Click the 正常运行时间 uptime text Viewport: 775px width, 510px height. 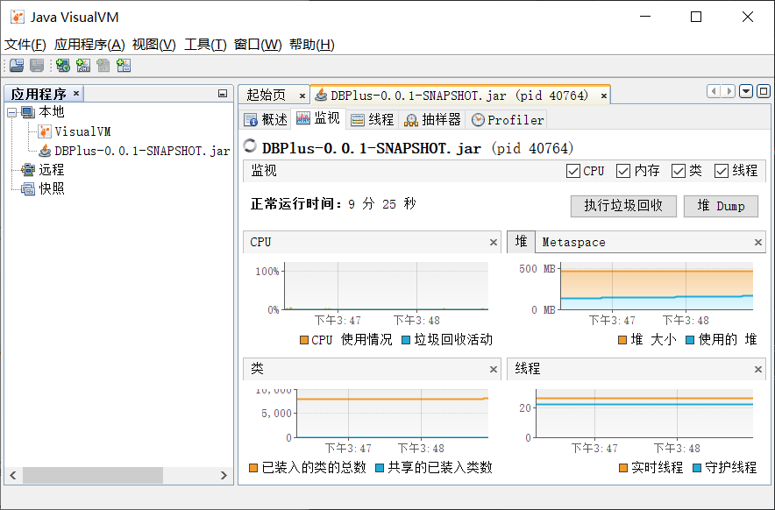pos(334,204)
